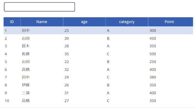
Task: Click the row with ID 2
Action: tap(98, 38)
